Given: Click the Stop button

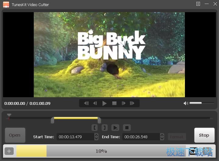Looking at the screenshot, I should (x=204, y=135).
